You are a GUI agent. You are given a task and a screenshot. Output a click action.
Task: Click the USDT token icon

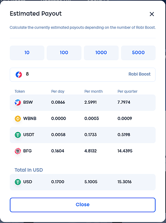[x=18, y=135]
